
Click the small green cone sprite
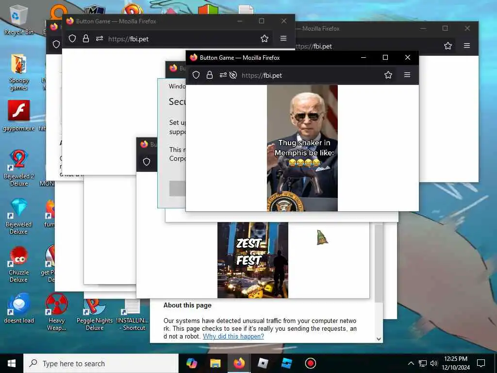coord(322,237)
